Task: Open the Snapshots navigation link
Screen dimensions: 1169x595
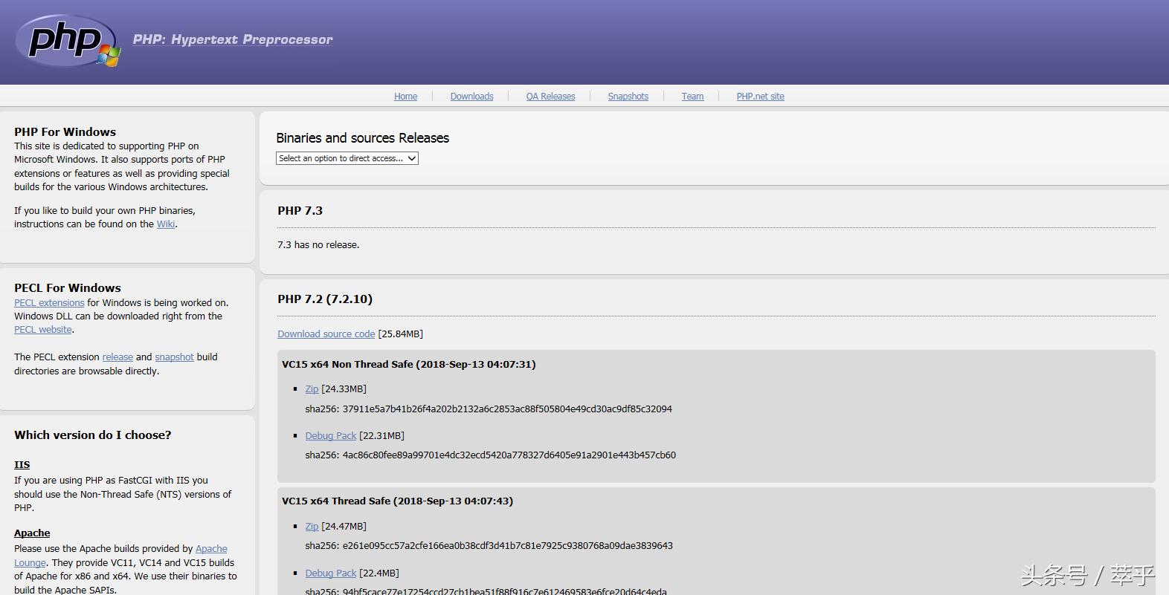Action: [x=628, y=97]
